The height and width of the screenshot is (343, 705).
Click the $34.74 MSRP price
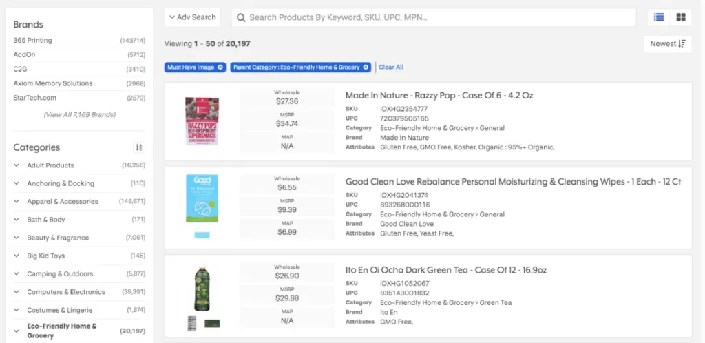coord(287,123)
